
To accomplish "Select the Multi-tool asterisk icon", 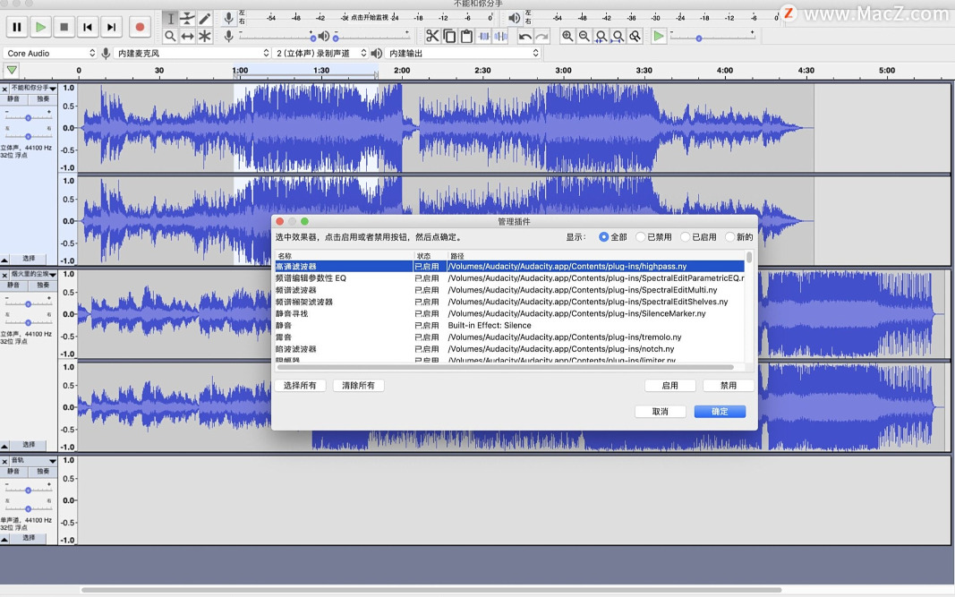I will coord(205,36).
